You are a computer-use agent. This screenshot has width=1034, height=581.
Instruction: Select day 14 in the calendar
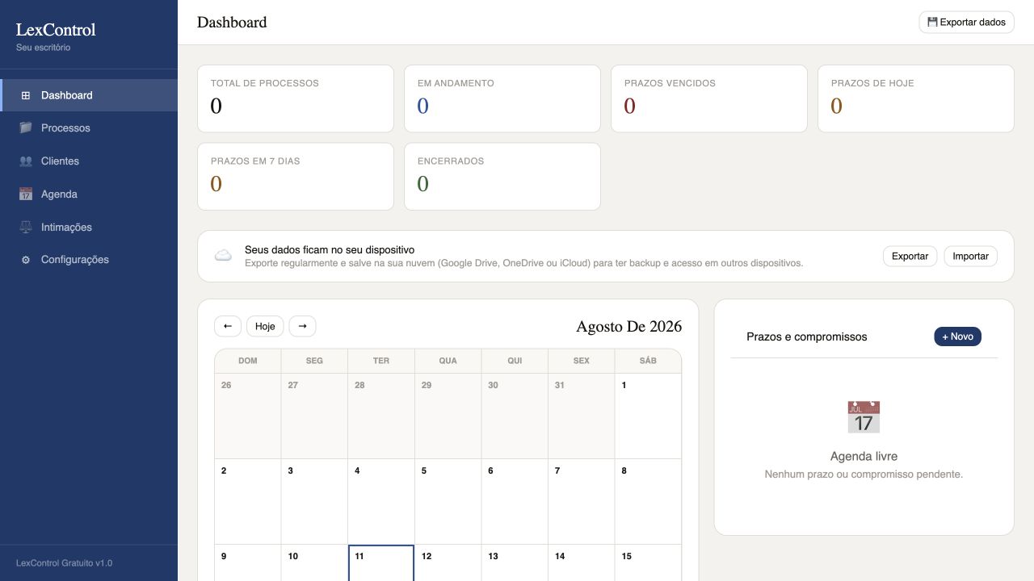pyautogui.click(x=581, y=563)
